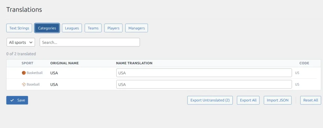323x128 pixels.
Task: Click the Export All button
Action: click(x=248, y=100)
